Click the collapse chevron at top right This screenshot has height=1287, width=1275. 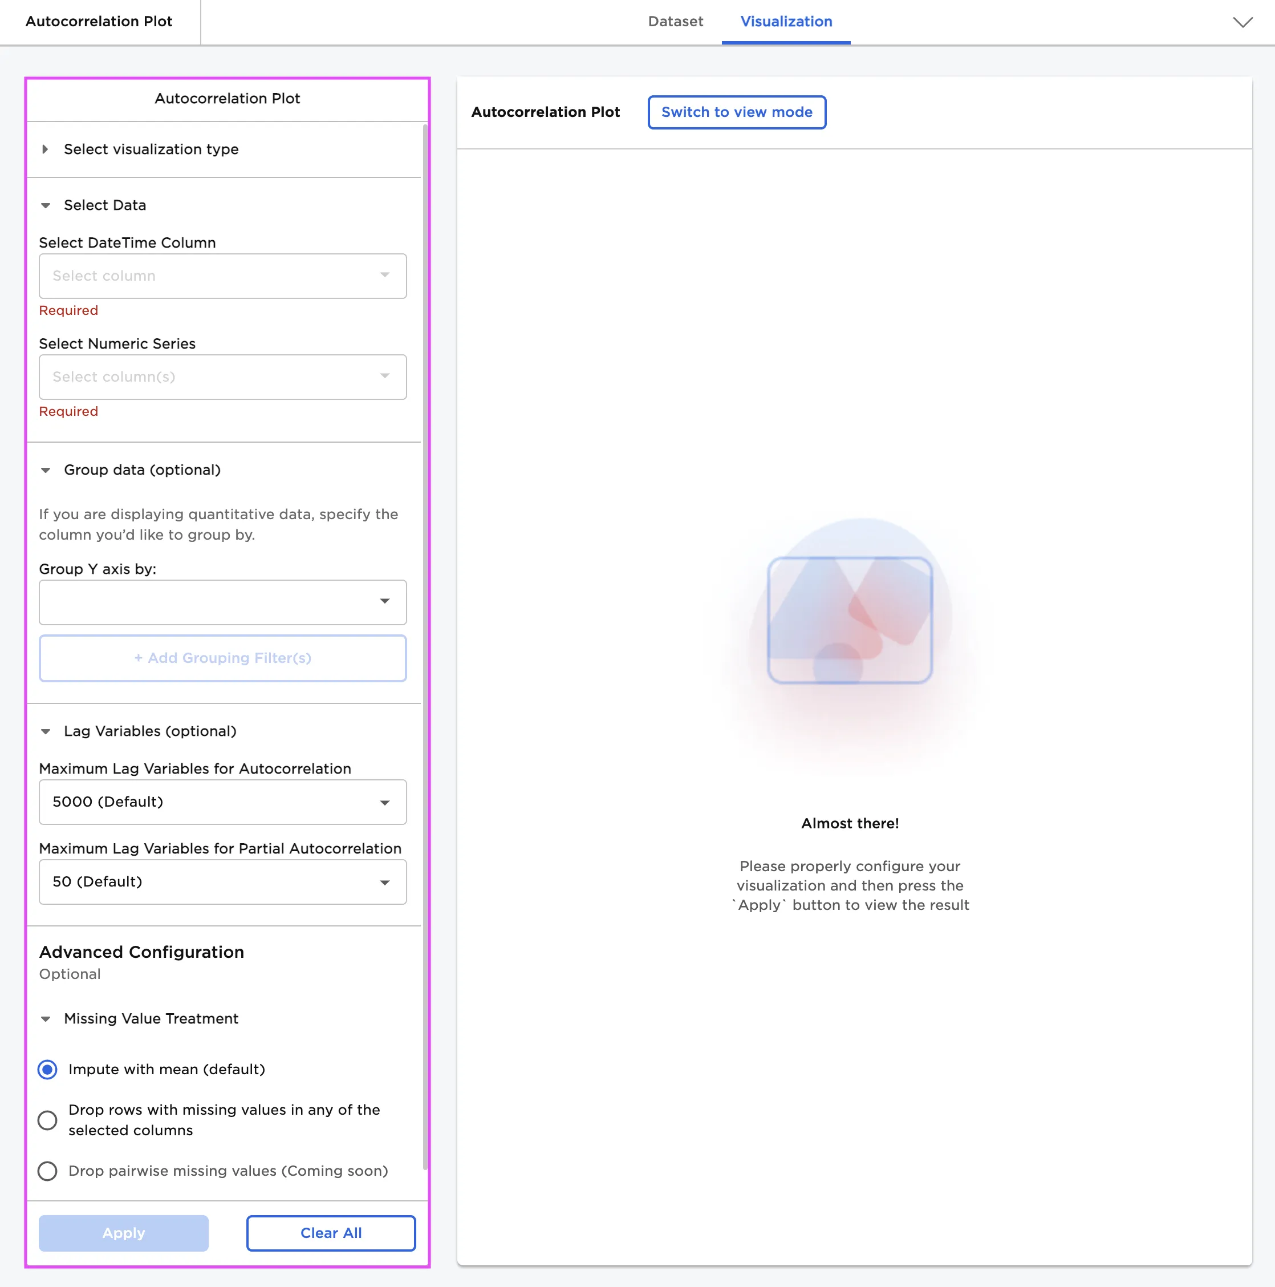1242,22
